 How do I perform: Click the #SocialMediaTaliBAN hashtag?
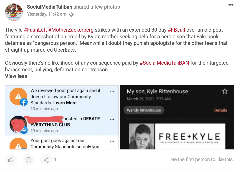[x=164, y=63]
